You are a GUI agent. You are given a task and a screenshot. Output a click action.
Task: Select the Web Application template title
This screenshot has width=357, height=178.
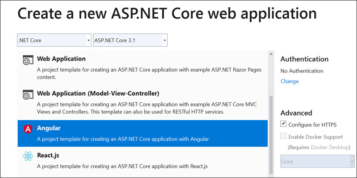61,59
